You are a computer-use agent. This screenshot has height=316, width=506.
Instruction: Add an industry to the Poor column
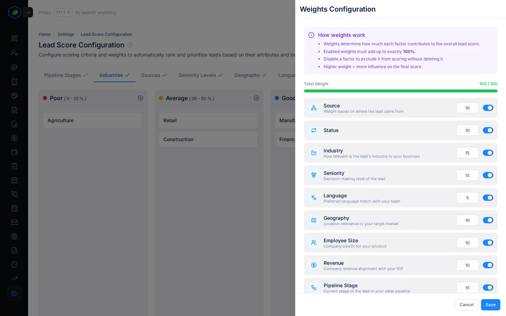[x=141, y=98]
